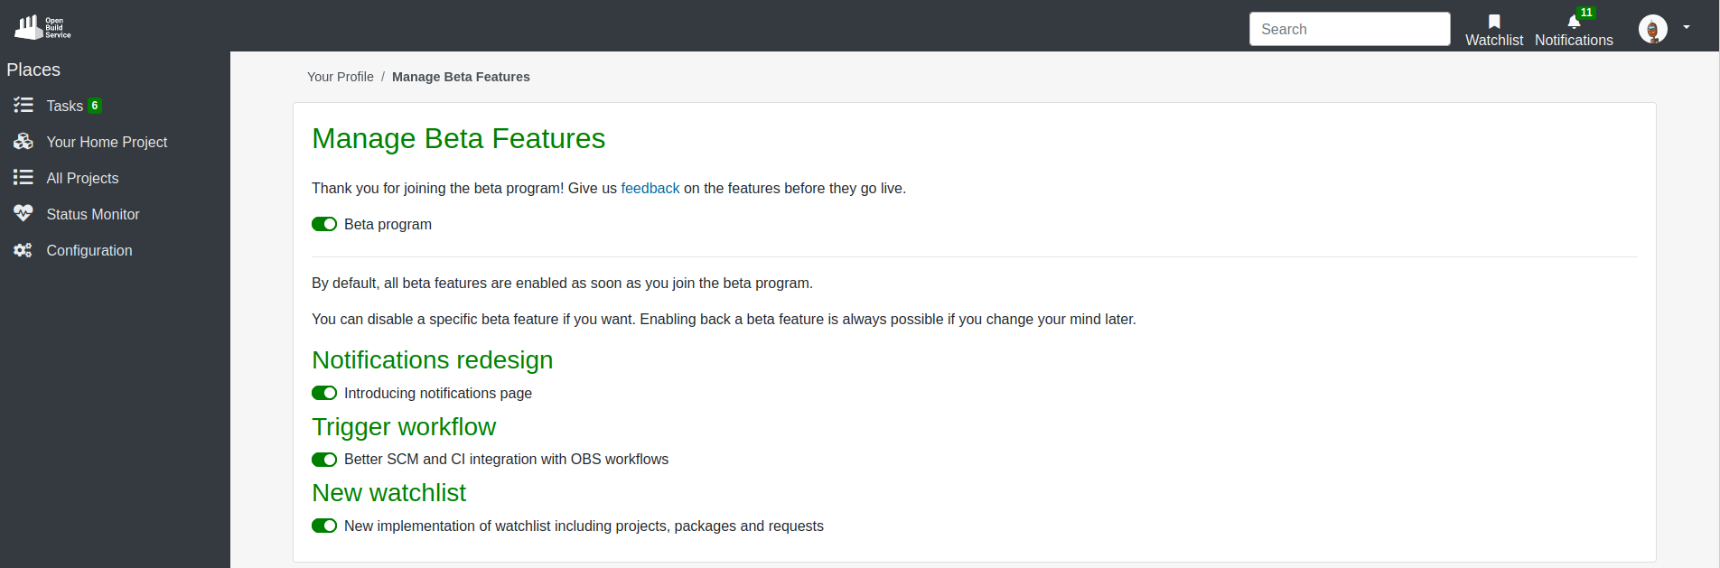Viewport: 1720px width, 568px height.
Task: Click the Configuration gears icon
Action: click(x=23, y=250)
